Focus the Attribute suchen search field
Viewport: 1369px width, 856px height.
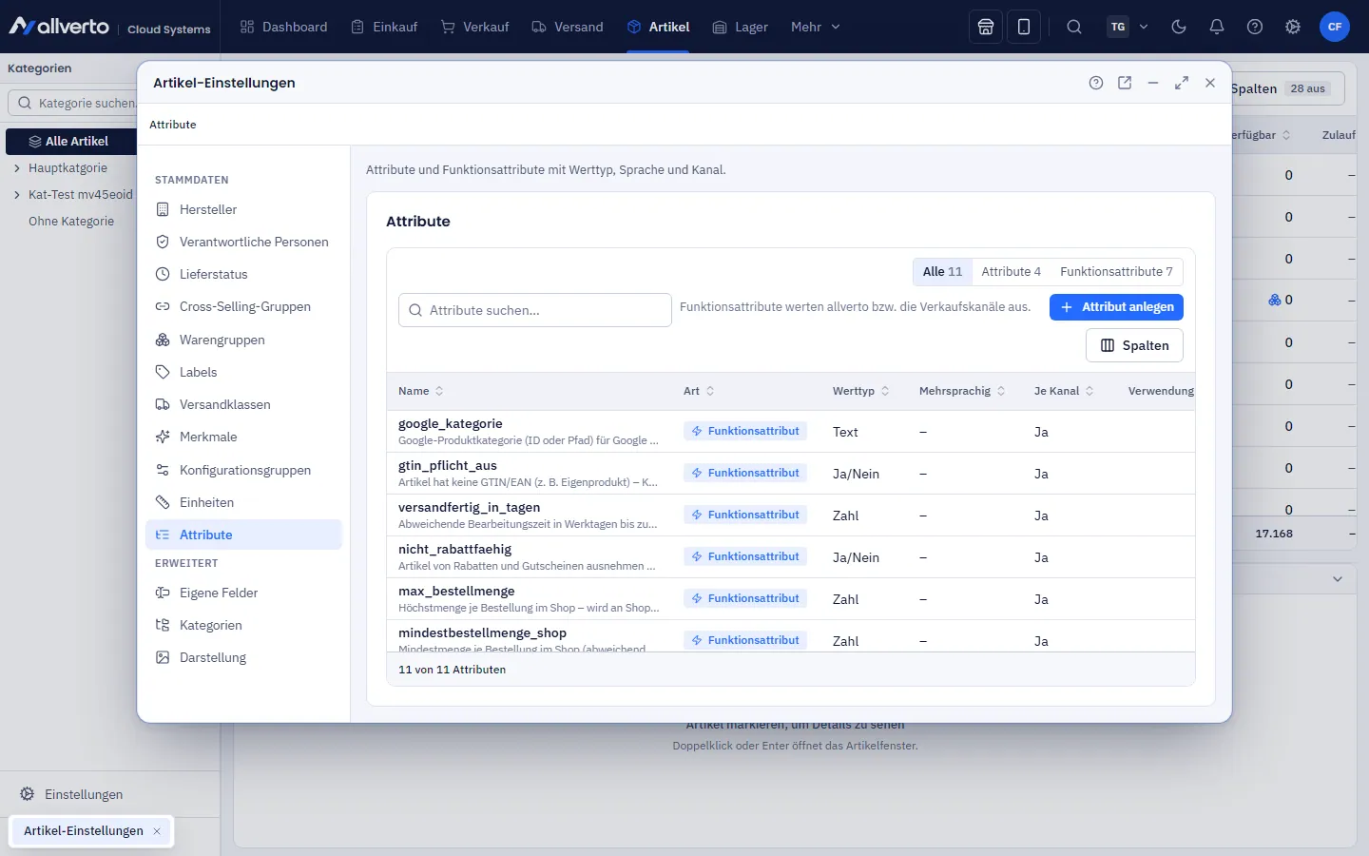tap(535, 310)
